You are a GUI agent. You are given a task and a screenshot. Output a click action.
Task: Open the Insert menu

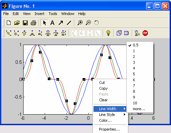point(40,14)
